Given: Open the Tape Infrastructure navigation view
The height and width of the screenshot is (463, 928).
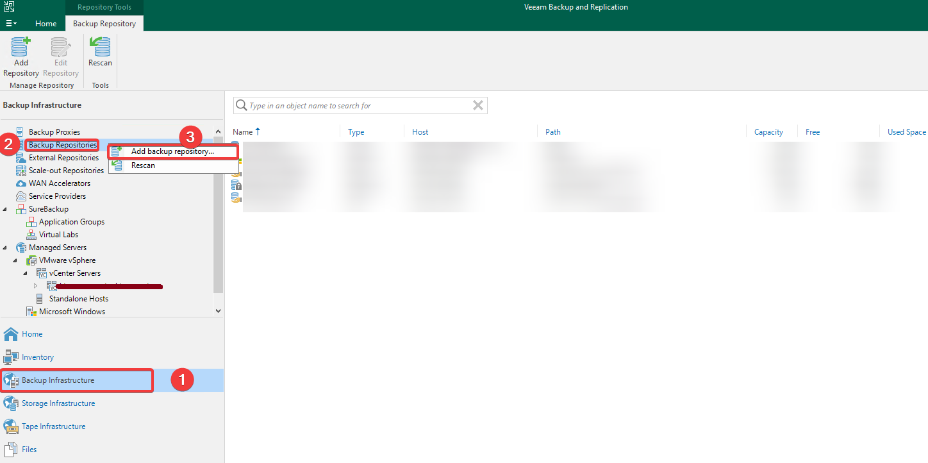Looking at the screenshot, I should click(53, 426).
